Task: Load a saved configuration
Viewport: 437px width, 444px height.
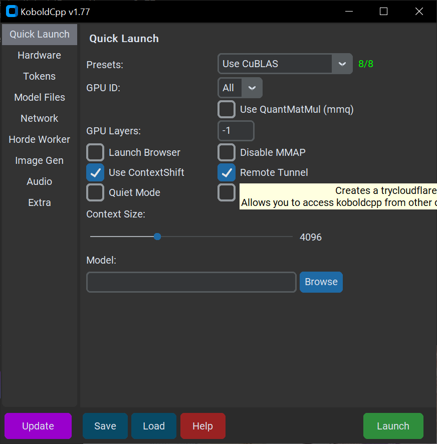Action: [x=154, y=426]
